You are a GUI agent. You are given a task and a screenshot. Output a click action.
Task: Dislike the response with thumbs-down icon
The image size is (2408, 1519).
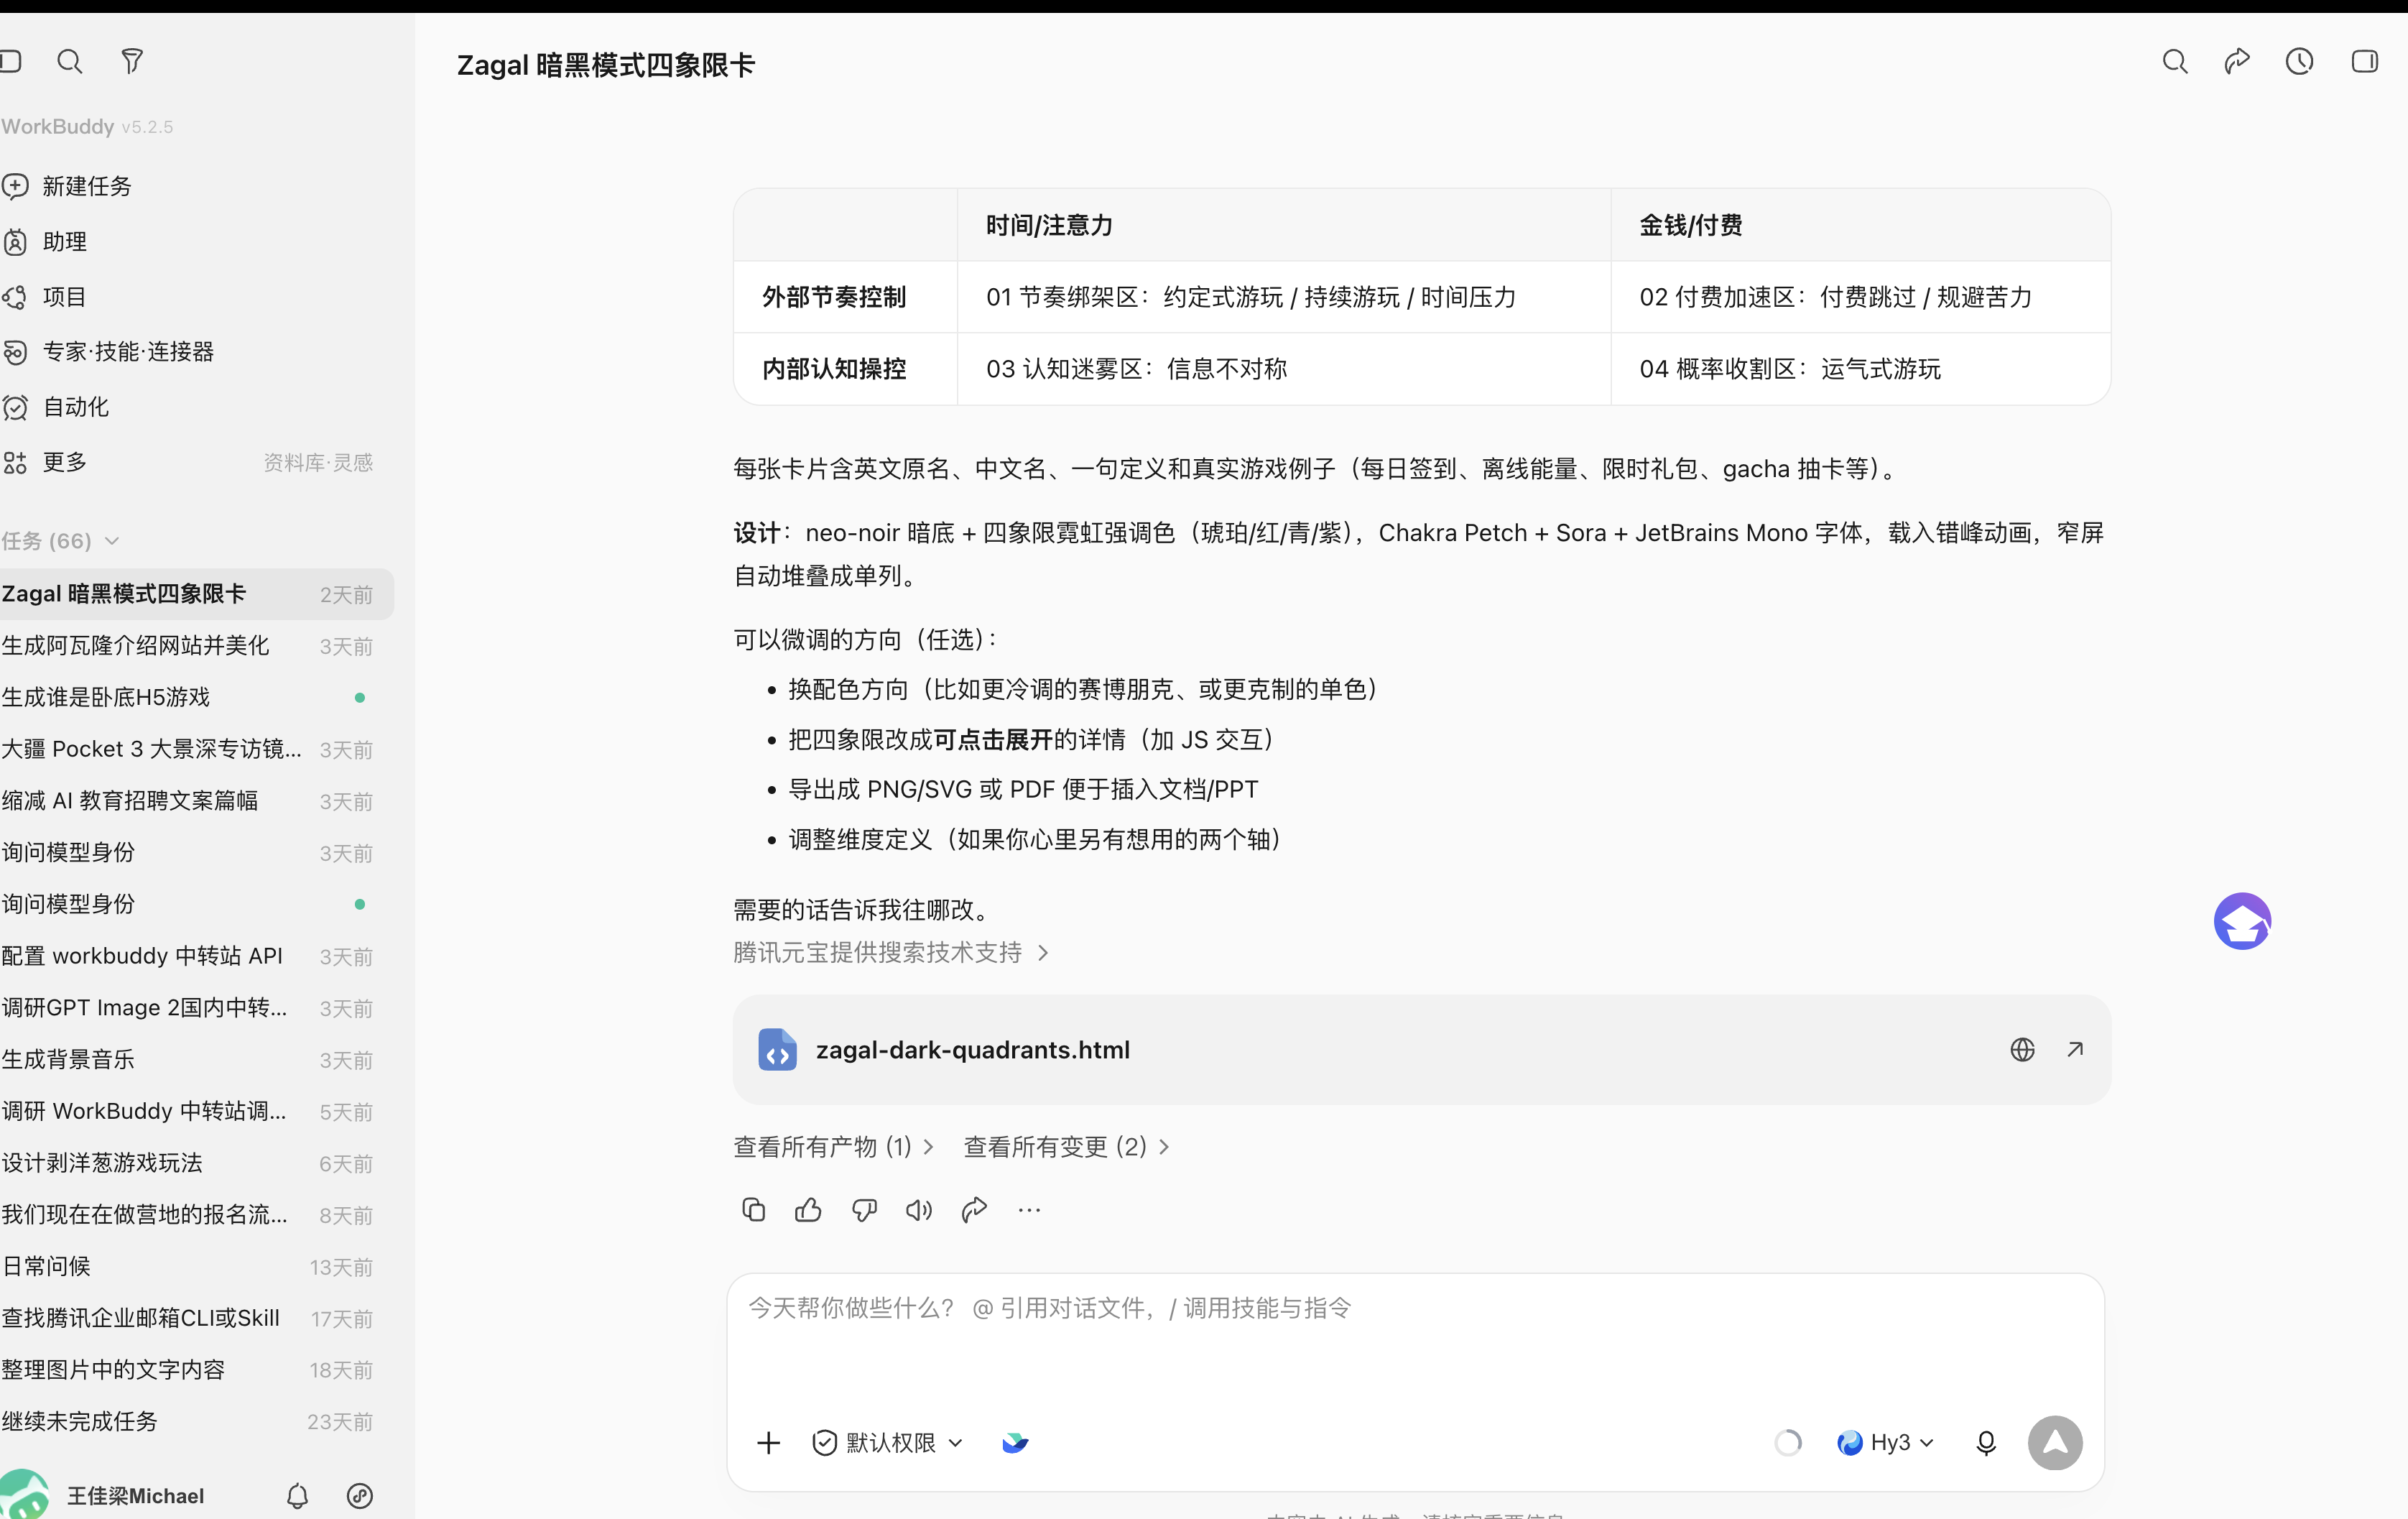[864, 1210]
